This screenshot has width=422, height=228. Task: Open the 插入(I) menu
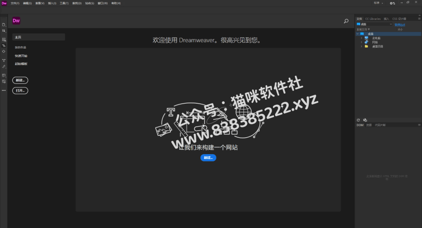coord(52,3)
